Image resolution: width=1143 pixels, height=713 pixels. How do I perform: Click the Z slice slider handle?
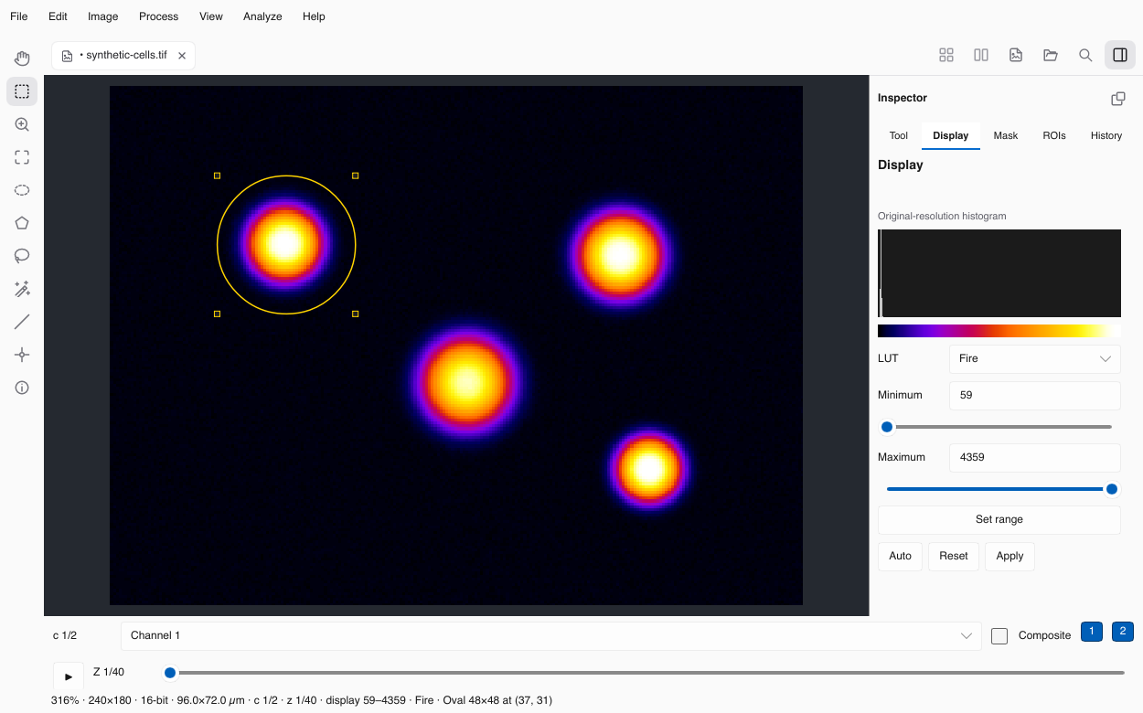pyautogui.click(x=170, y=673)
